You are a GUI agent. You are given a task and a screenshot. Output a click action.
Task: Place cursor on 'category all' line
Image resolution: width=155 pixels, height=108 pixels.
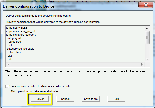14,38
